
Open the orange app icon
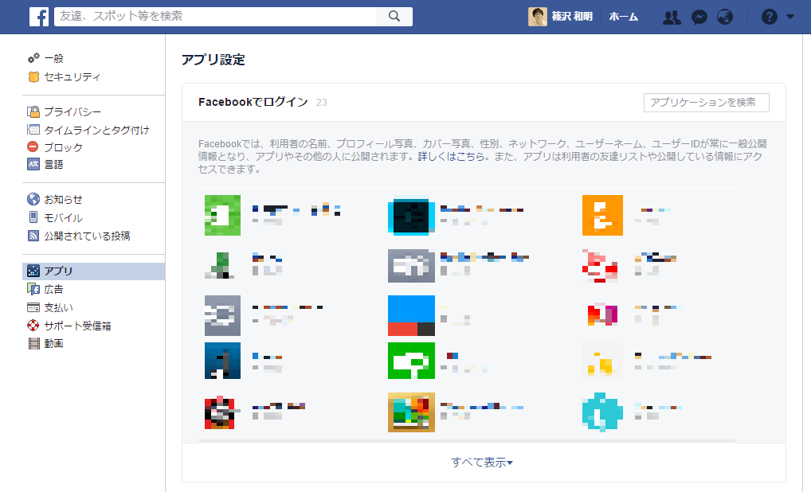(602, 215)
